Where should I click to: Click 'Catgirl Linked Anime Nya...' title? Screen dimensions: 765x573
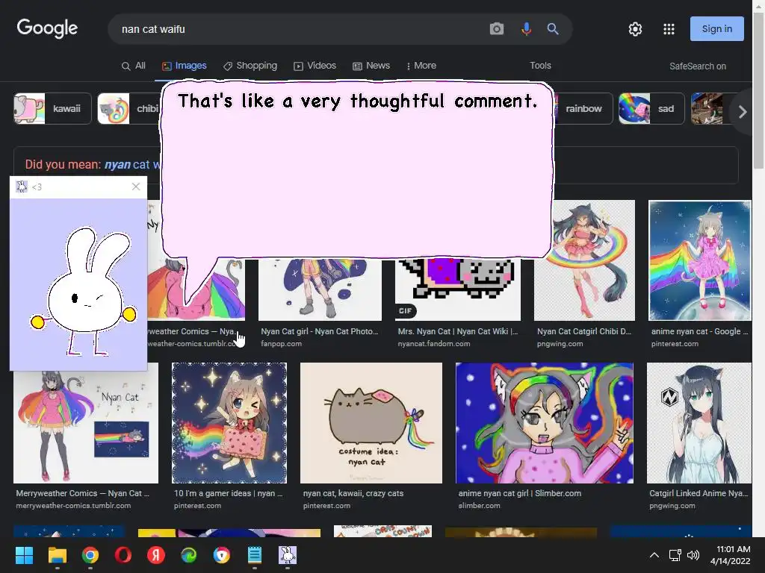[699, 493]
